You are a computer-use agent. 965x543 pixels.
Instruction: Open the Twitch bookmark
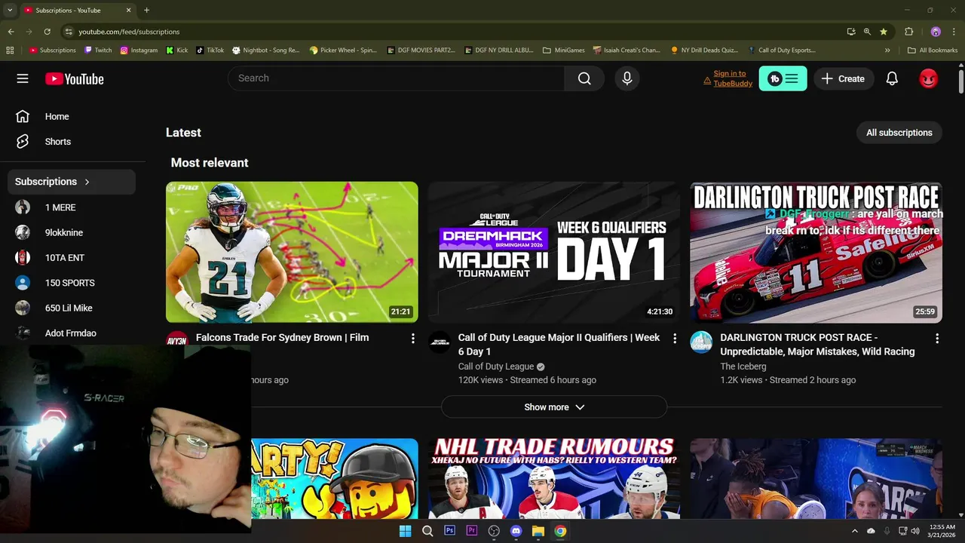(98, 51)
